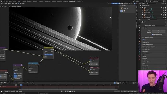The height and width of the screenshot is (94, 167).
Task: Toggle visibility of Light in outliner
Action: (164, 11)
